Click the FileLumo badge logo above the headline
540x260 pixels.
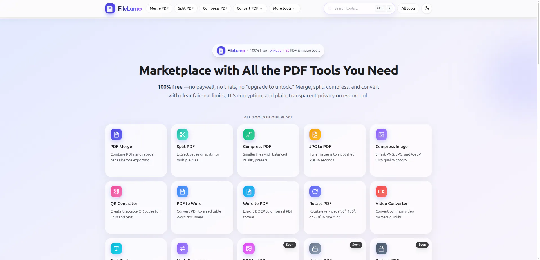point(221,51)
